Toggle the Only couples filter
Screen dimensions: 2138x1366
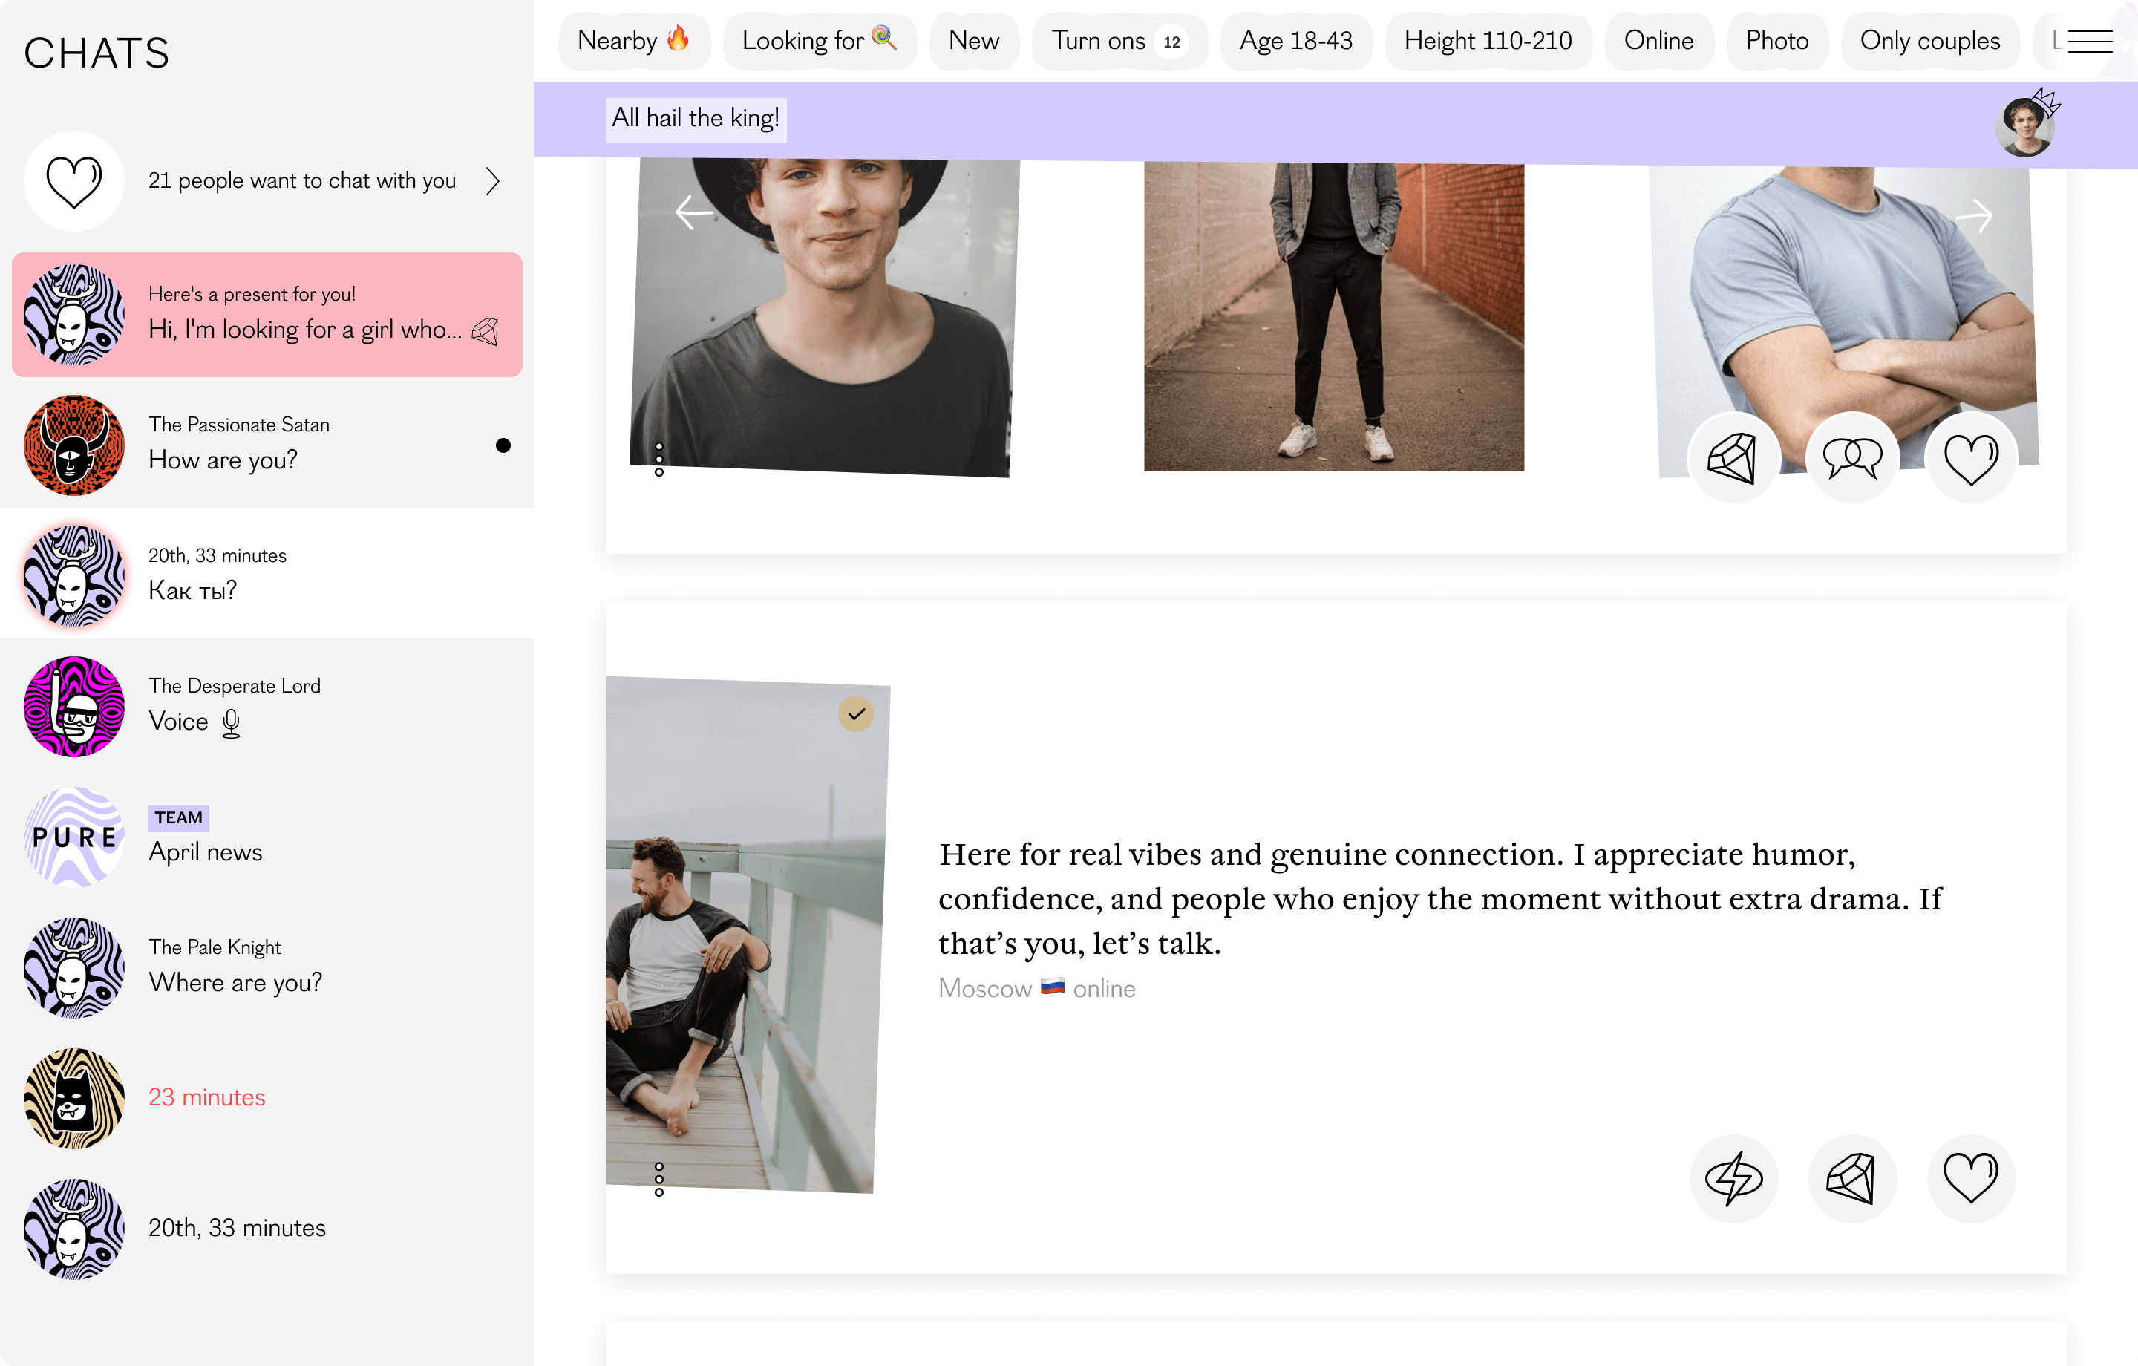(x=1930, y=41)
